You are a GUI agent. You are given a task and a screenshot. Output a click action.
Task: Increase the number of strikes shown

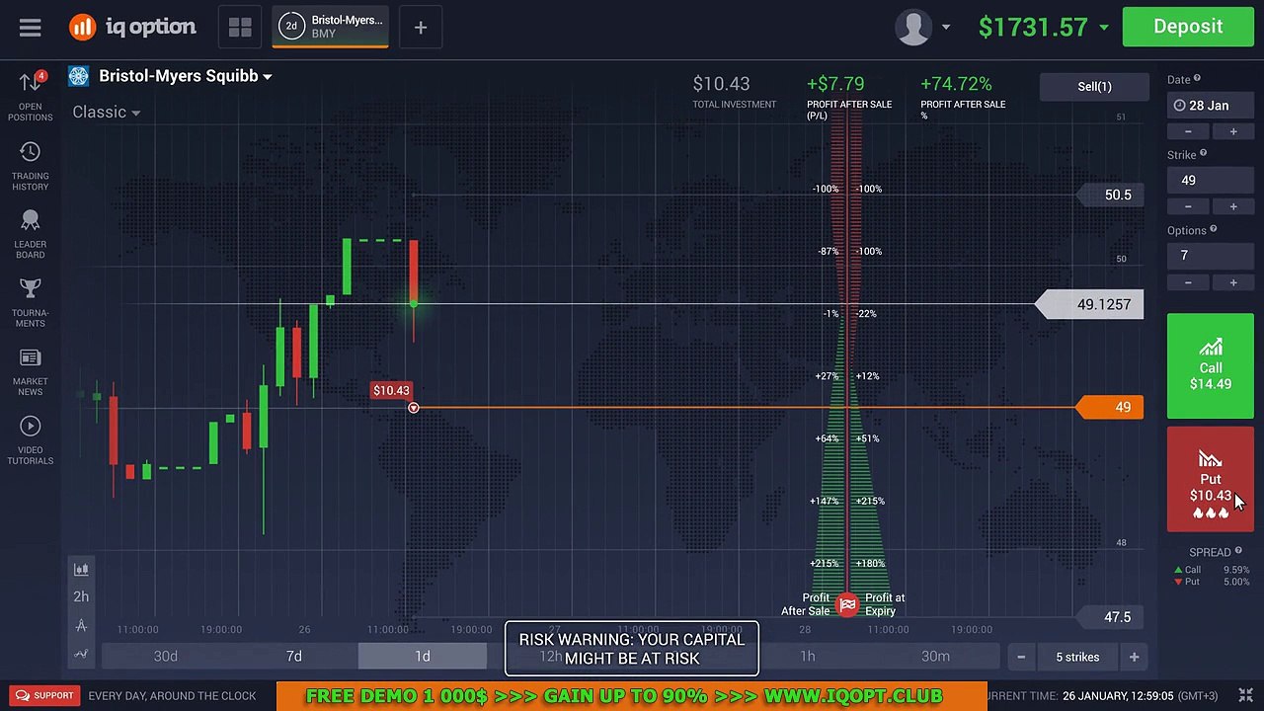[1134, 657]
